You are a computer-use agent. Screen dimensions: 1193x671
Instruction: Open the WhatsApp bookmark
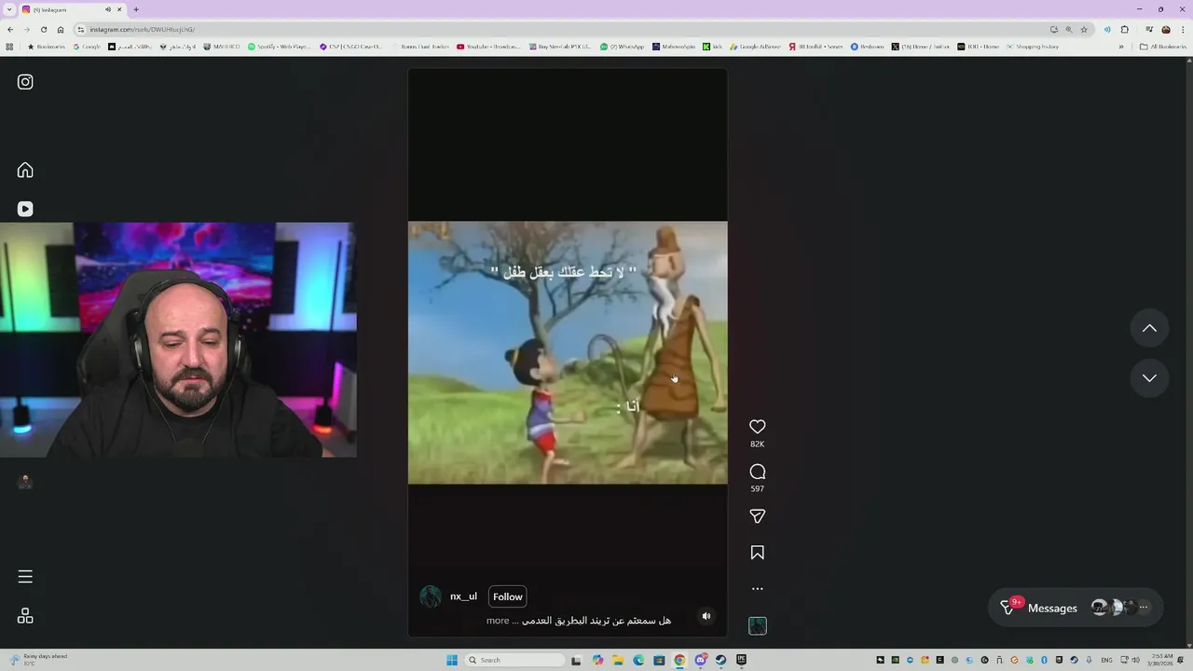tap(623, 47)
